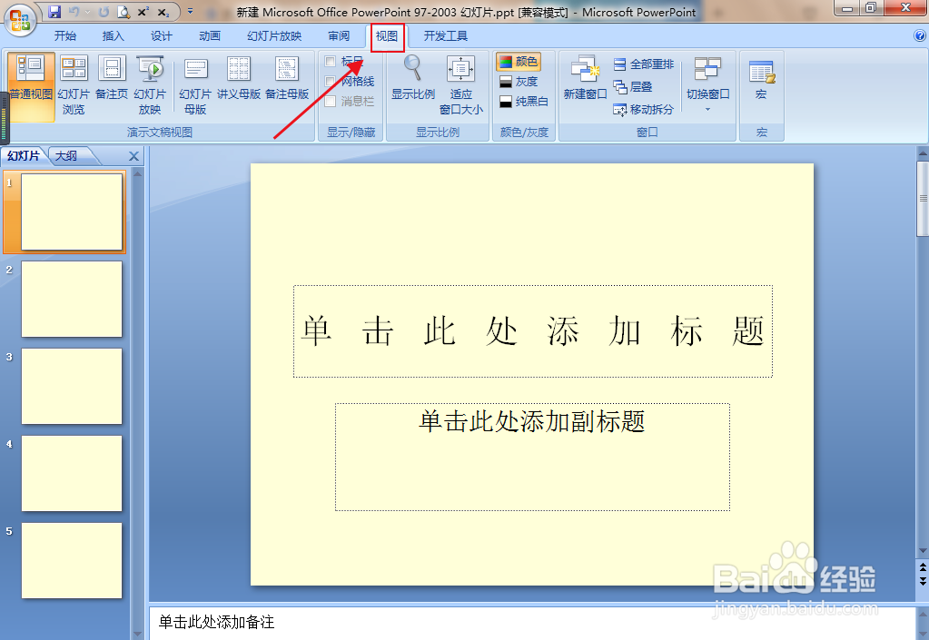Expand 切换窗口 switch windows dropdown
Viewport: 929px width, 640px height.
[708, 84]
